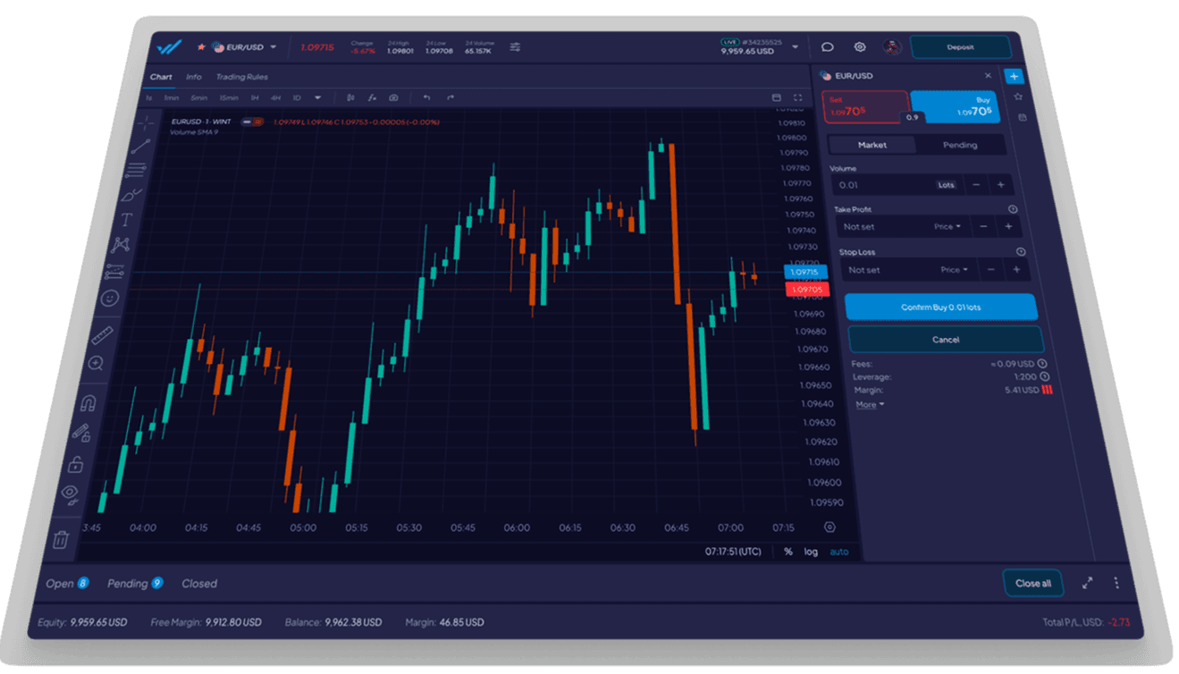1179x674 pixels.
Task: Open more timeframes dropdown arrow
Action: (317, 97)
